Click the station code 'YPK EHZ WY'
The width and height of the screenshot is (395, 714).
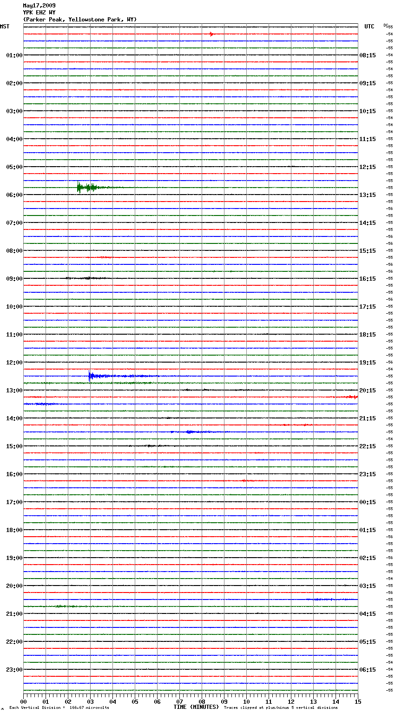point(39,13)
